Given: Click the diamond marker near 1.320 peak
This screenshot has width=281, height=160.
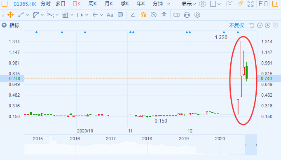Looking at the screenshot, I should point(238,32).
